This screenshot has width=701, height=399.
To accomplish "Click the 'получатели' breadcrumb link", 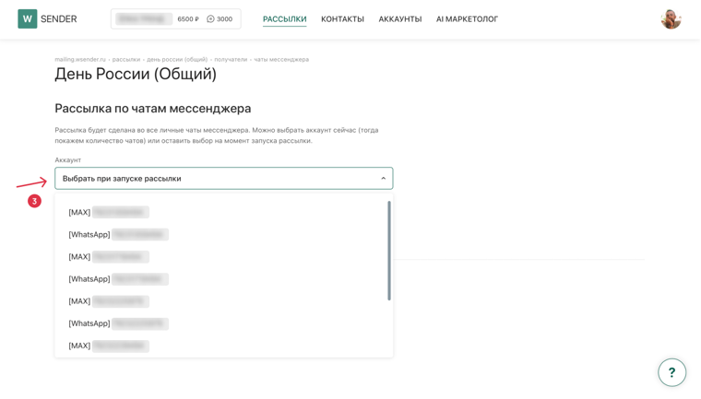I will pos(231,59).
